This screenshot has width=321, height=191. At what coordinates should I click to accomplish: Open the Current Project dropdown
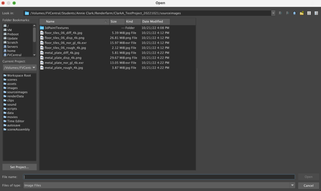coord(19,68)
